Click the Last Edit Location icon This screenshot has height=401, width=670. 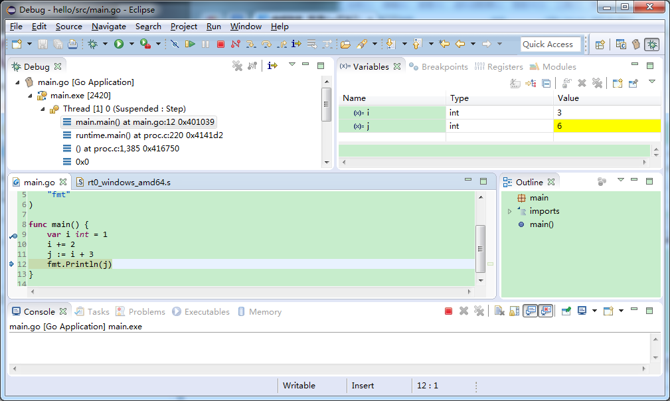point(444,44)
